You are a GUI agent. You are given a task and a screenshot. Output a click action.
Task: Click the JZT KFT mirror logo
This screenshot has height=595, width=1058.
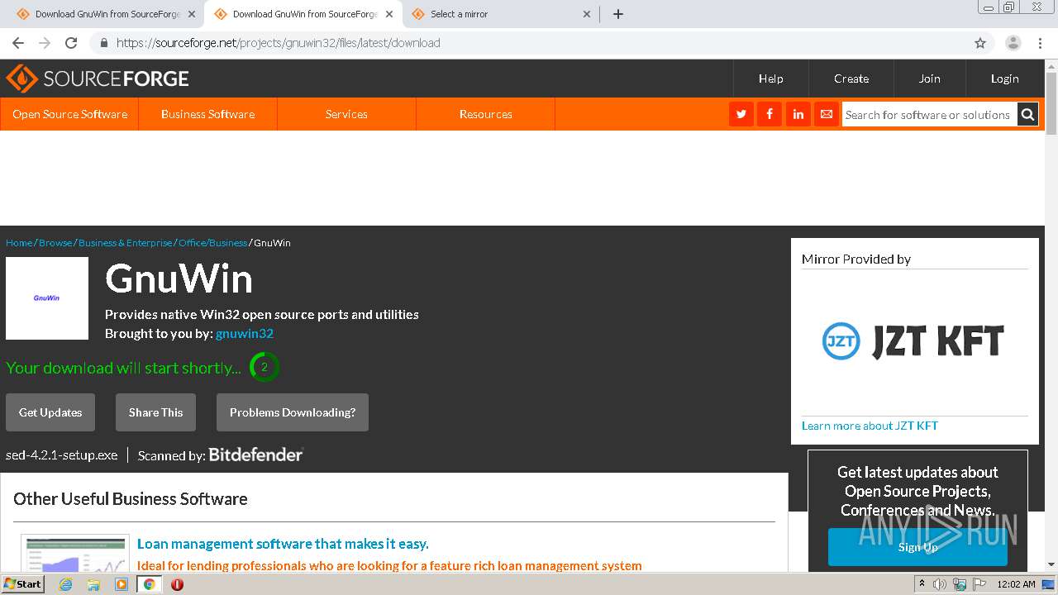(x=913, y=341)
